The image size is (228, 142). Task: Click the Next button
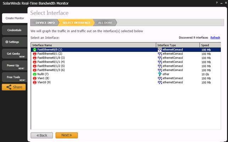[x=67, y=135]
